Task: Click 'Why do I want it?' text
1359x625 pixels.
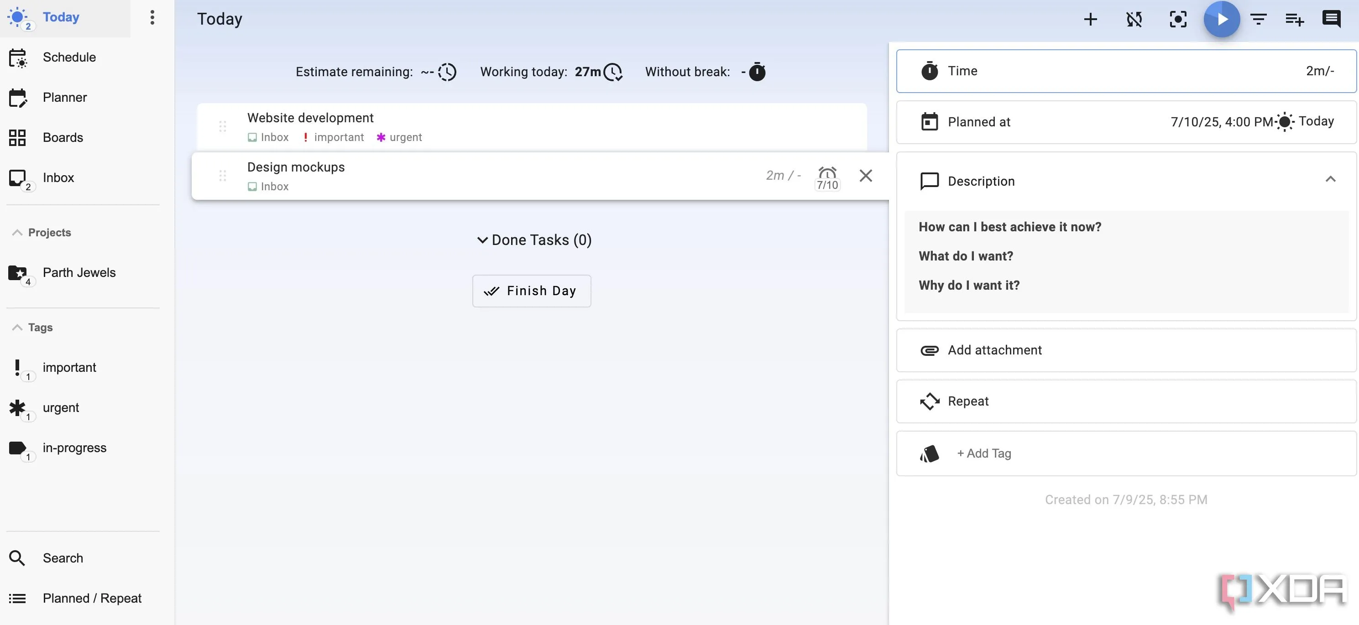Action: point(969,285)
